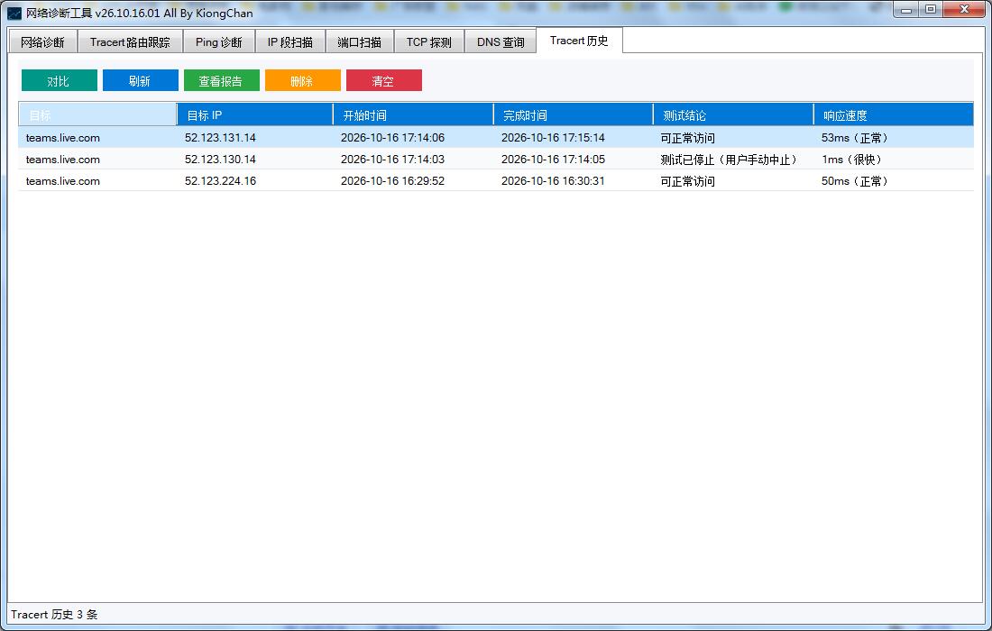Click 可正常访问 in the 53ms row
The image size is (992, 631).
click(x=688, y=138)
